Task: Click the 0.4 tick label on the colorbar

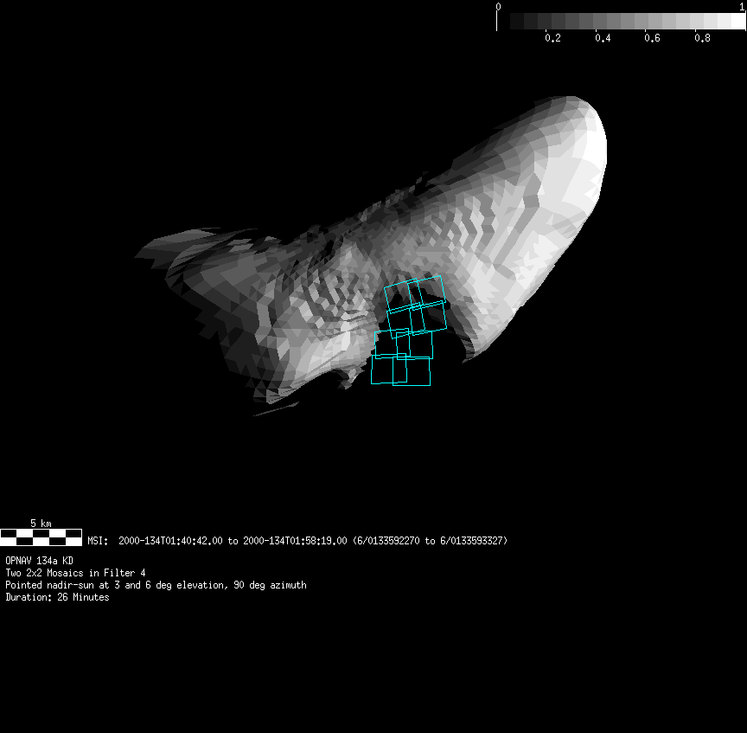Action: point(603,38)
